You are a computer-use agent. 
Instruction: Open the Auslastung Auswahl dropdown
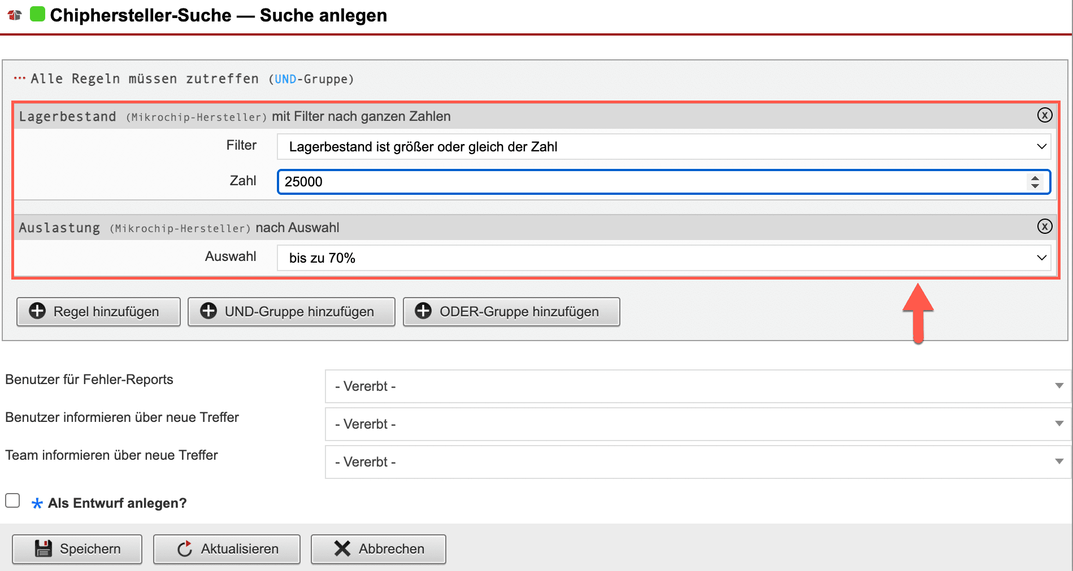click(x=663, y=258)
